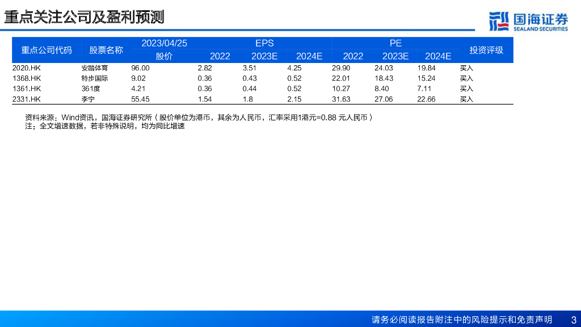Select the 重点公司代码 column header

47,50
